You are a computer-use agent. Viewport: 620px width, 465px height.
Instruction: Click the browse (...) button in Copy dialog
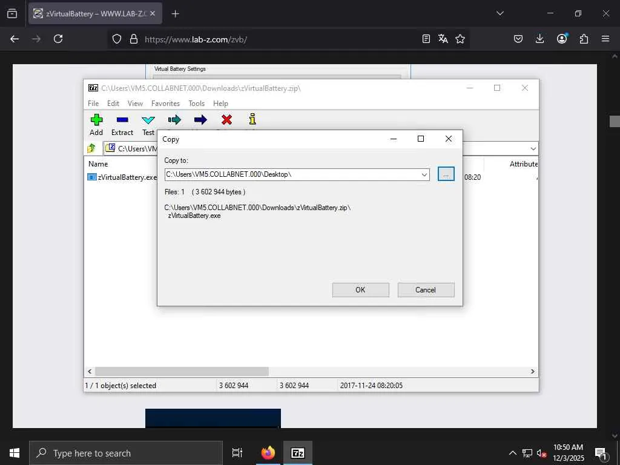click(x=446, y=174)
